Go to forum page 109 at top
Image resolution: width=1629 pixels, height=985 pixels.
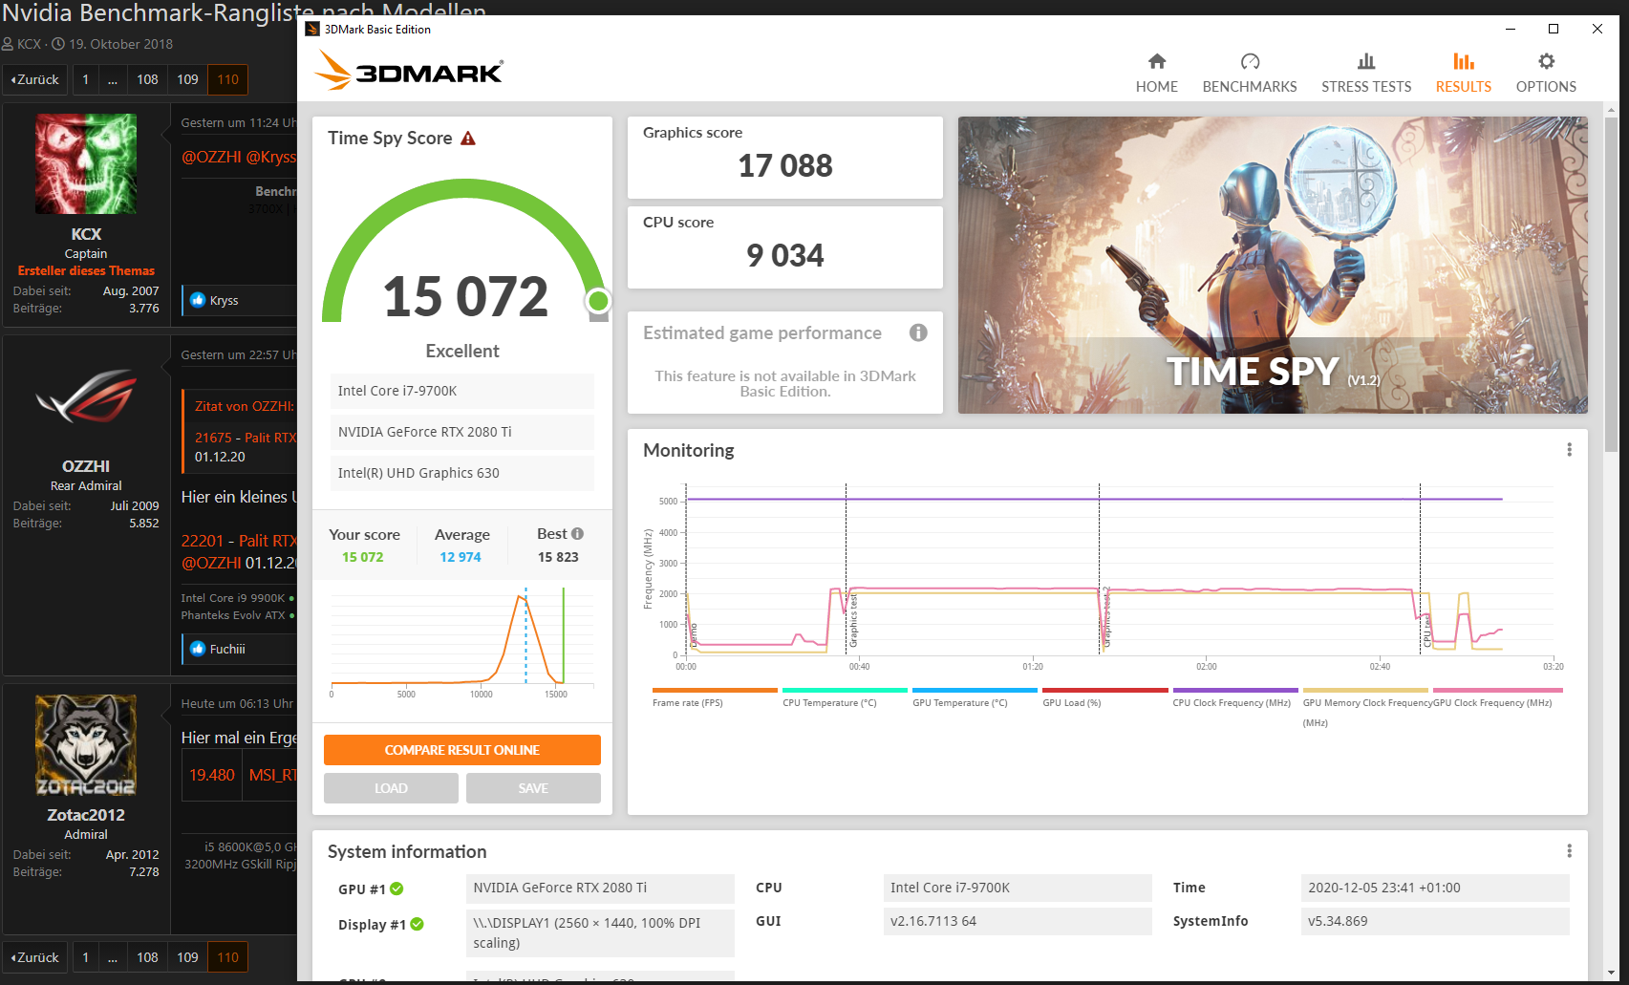pyautogui.click(x=187, y=79)
